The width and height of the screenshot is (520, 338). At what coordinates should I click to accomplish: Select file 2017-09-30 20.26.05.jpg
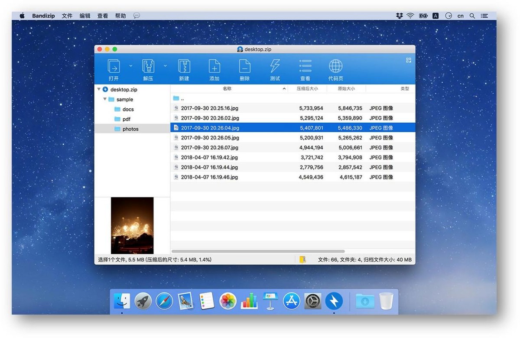(x=293, y=138)
